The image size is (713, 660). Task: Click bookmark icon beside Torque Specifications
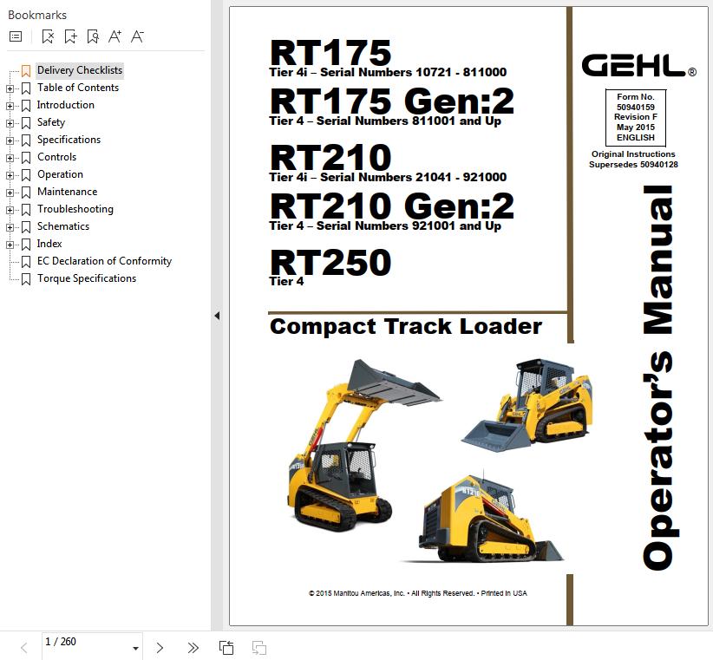click(x=26, y=279)
